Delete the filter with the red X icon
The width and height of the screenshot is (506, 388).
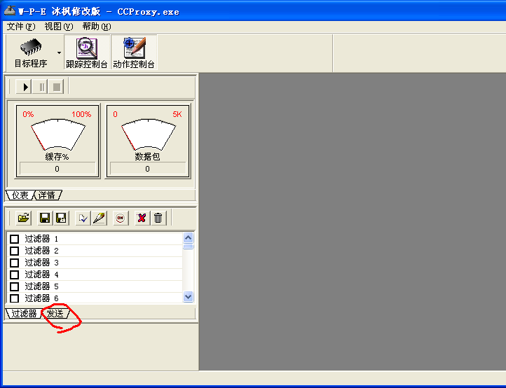pyautogui.click(x=142, y=219)
